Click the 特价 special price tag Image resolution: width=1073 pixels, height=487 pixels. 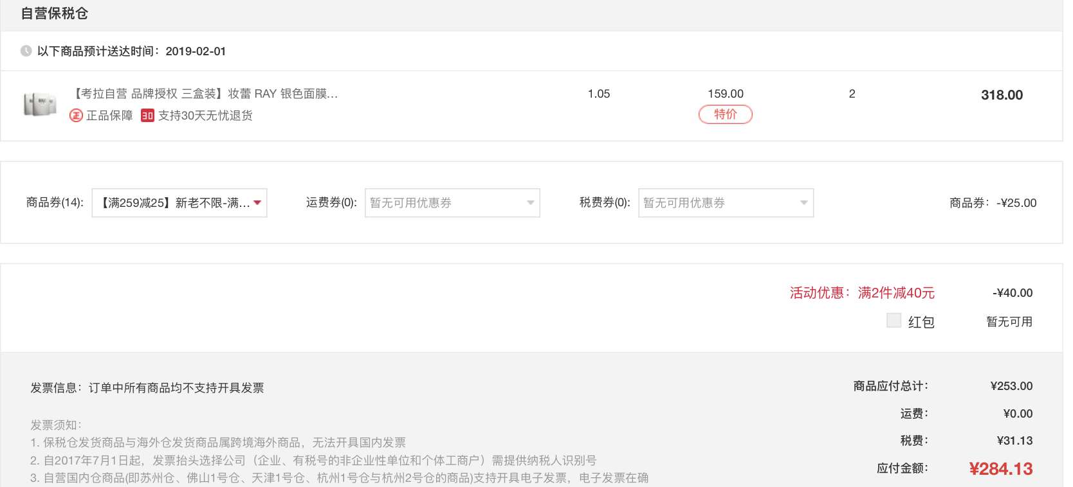coord(726,114)
